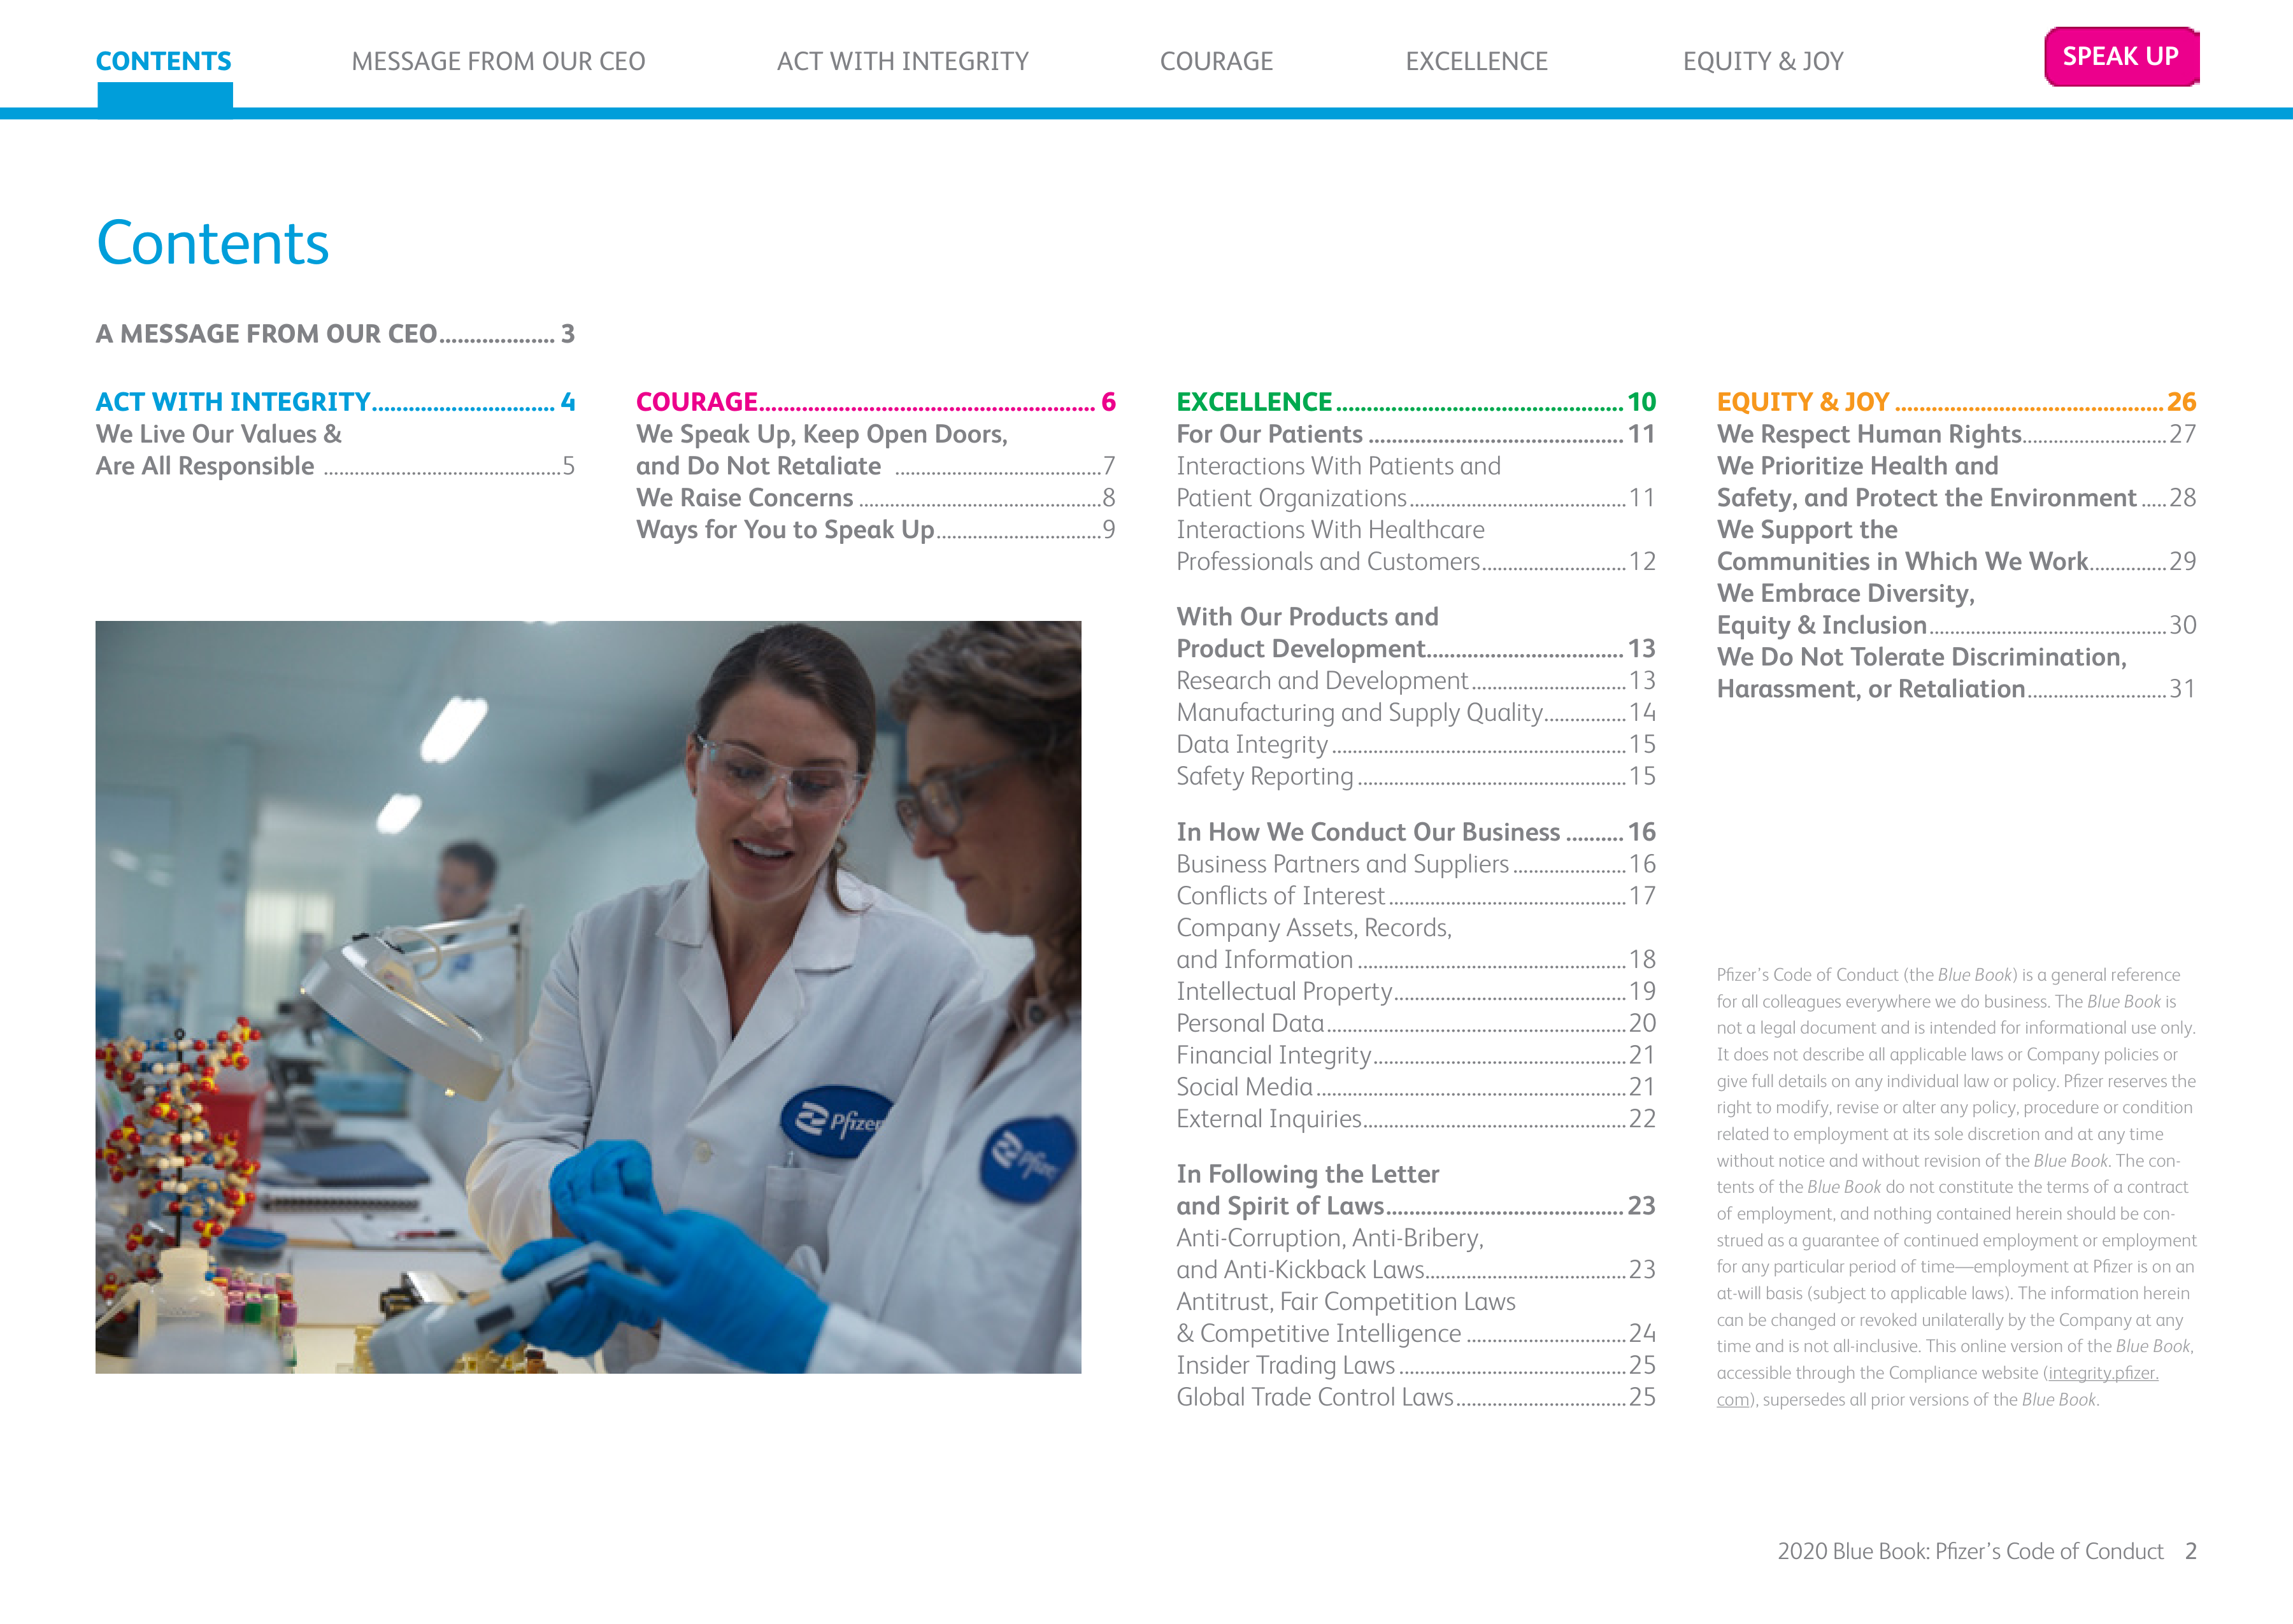2293x1624 pixels.
Task: Go to 'Safety, and Protect the Environment'
Action: pos(1957,498)
